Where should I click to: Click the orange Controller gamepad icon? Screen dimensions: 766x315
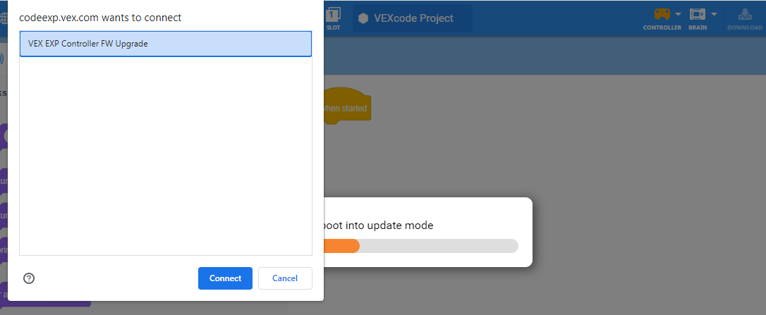coord(662,14)
